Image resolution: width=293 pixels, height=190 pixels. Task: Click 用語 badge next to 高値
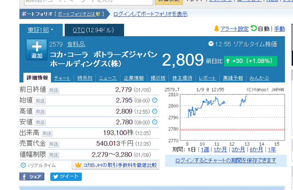(40, 112)
